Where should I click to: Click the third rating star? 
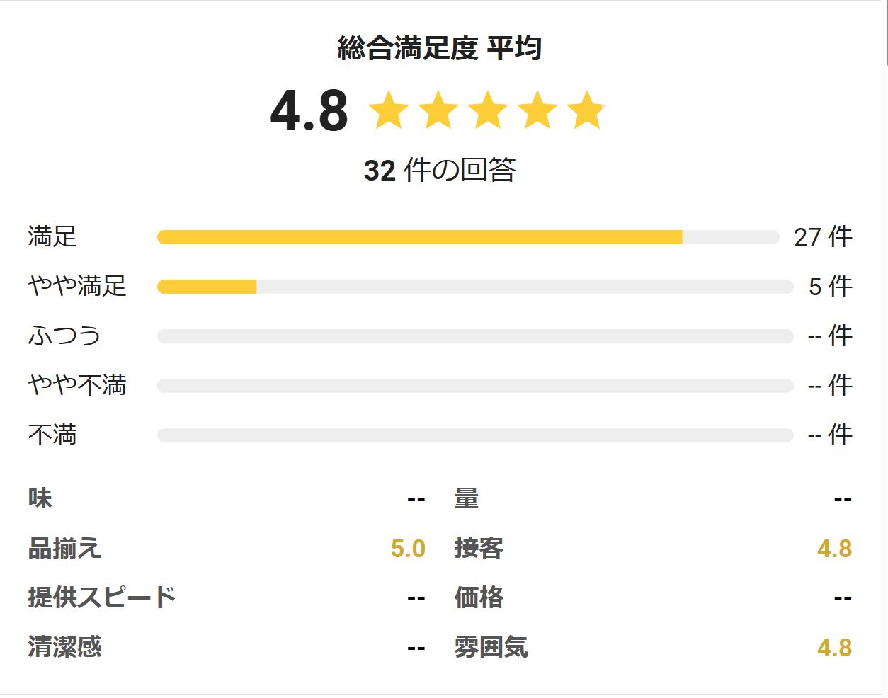click(x=488, y=110)
